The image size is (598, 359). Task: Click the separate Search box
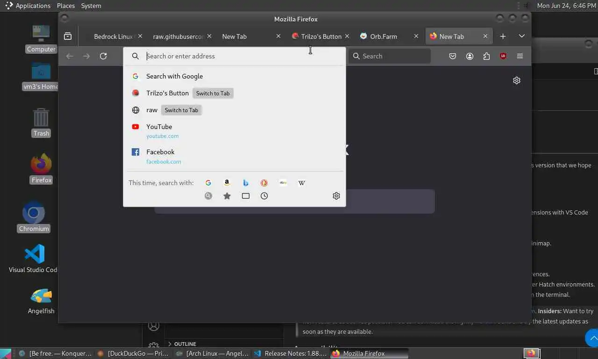(390, 56)
